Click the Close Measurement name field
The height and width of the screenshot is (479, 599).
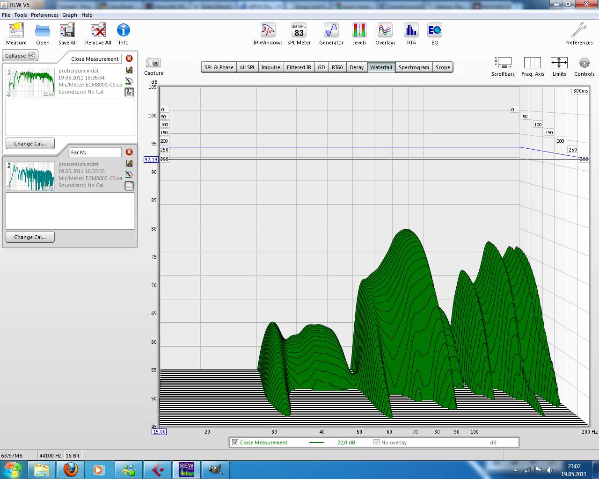point(95,59)
